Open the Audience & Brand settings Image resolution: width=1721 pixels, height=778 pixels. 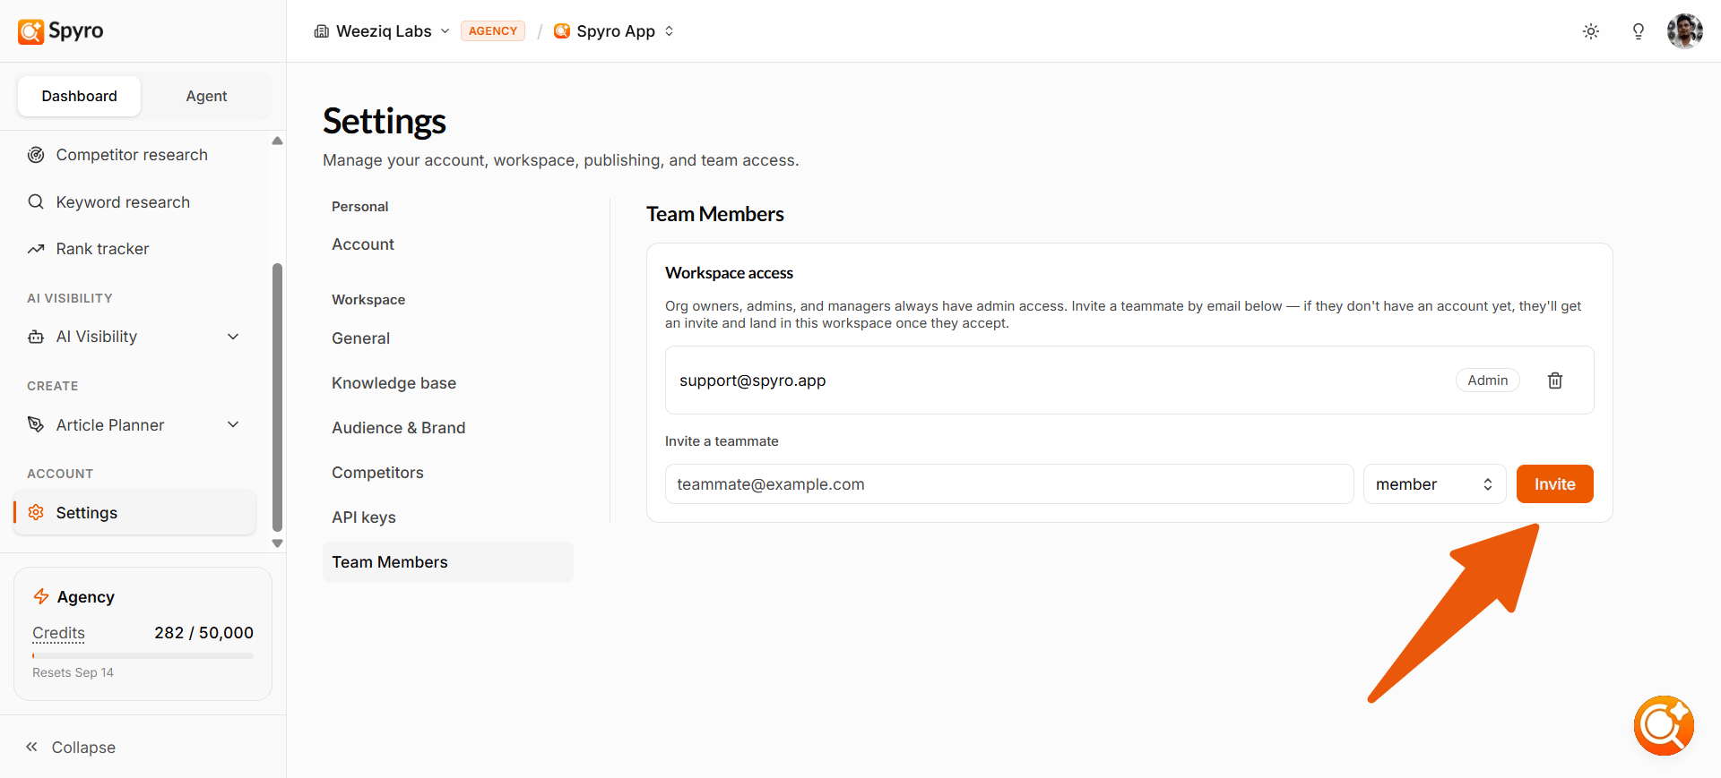click(398, 428)
